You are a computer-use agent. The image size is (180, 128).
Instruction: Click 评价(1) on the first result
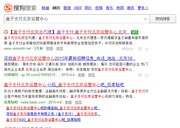127,49
